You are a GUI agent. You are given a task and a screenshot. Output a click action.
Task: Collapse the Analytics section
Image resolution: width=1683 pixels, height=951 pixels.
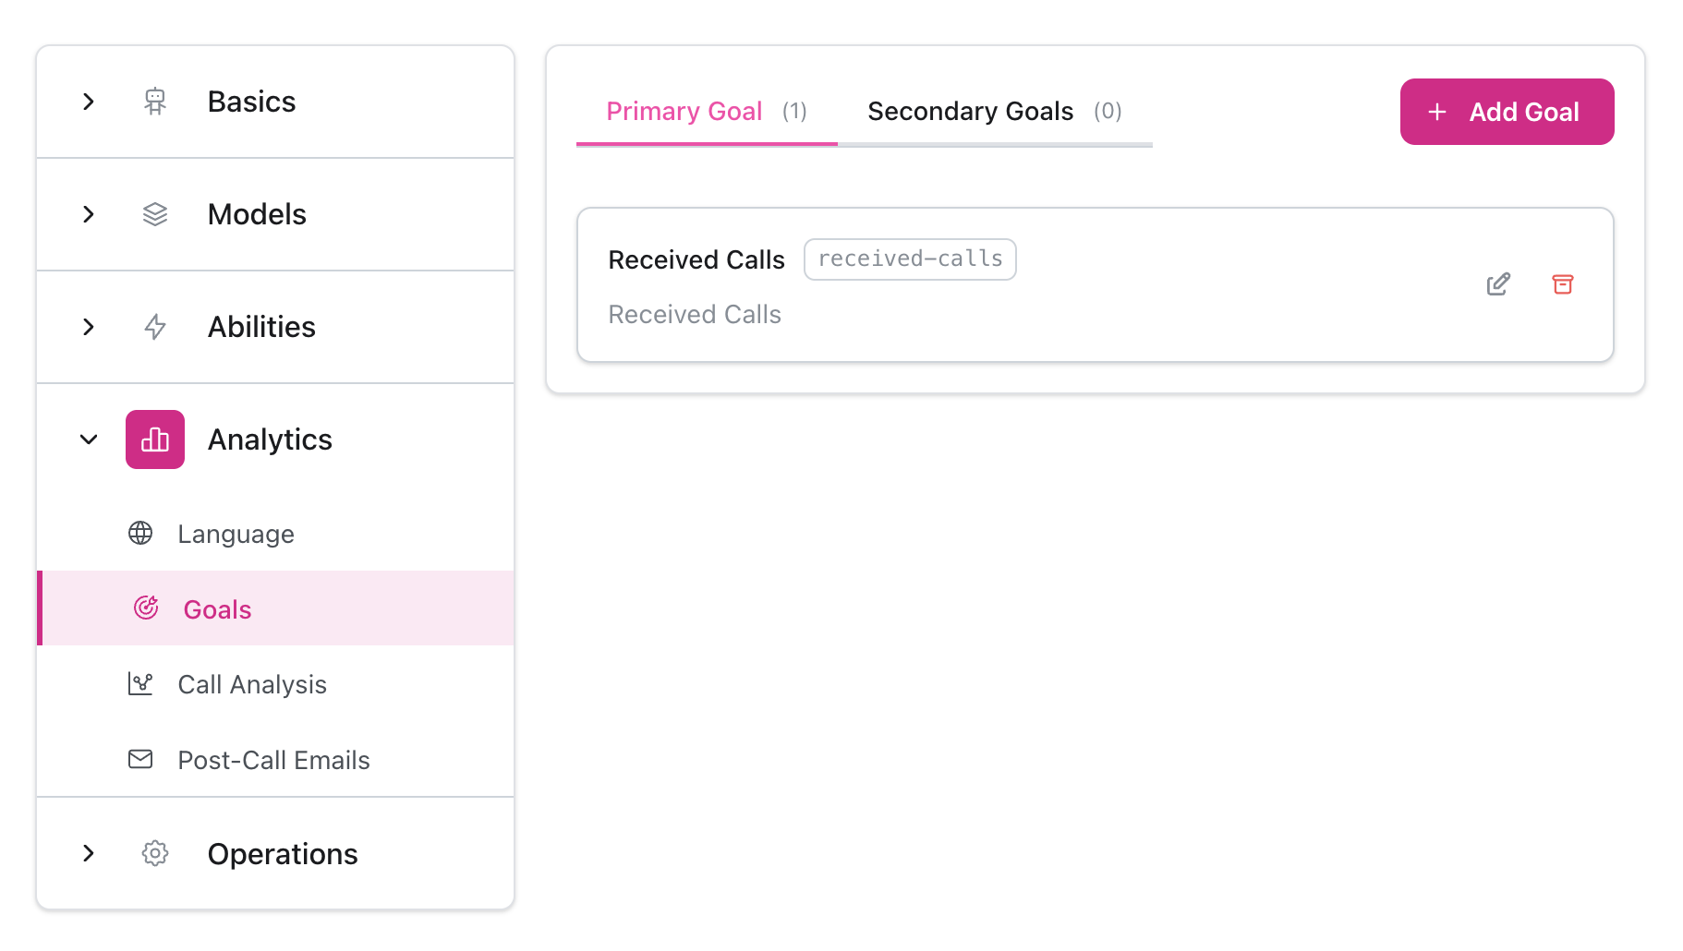tap(89, 439)
